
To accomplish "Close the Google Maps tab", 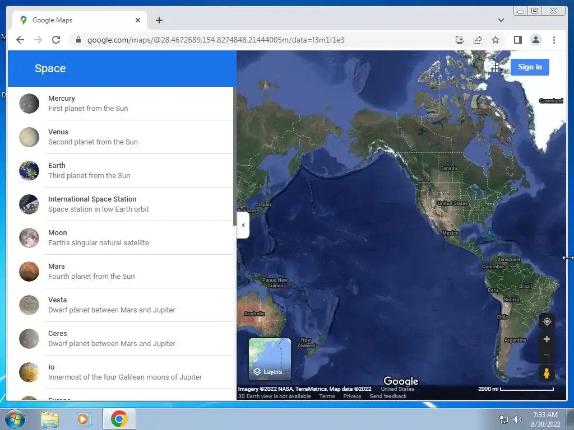I will coord(138,20).
